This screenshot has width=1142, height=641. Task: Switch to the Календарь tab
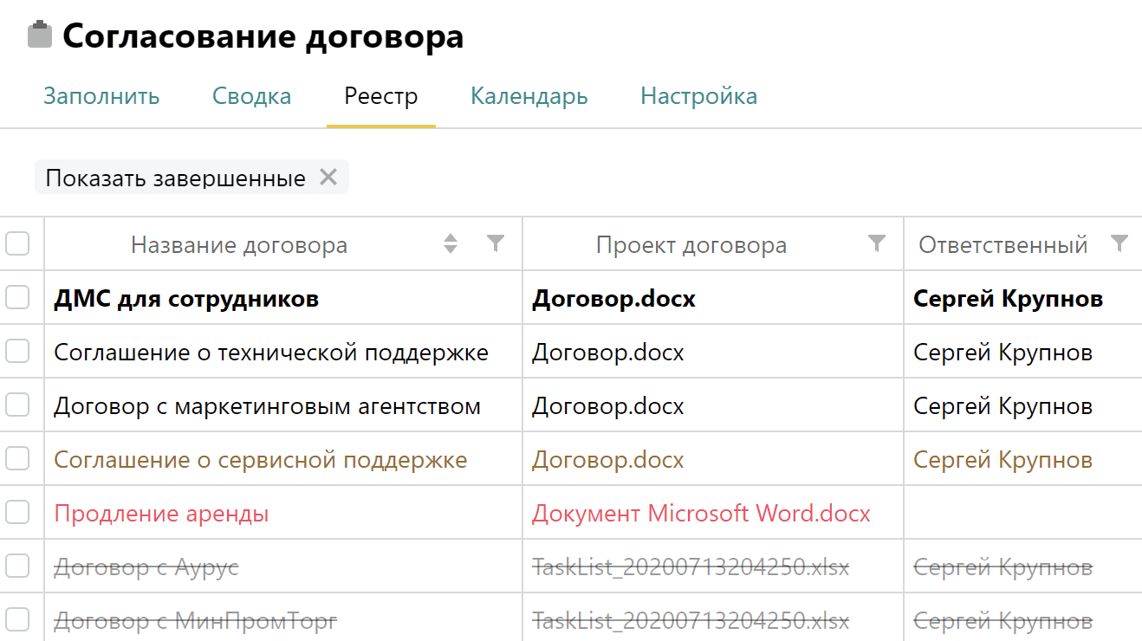529,96
